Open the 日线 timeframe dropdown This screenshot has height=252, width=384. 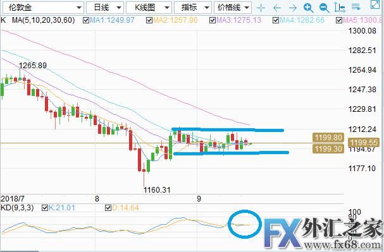[x=105, y=8]
